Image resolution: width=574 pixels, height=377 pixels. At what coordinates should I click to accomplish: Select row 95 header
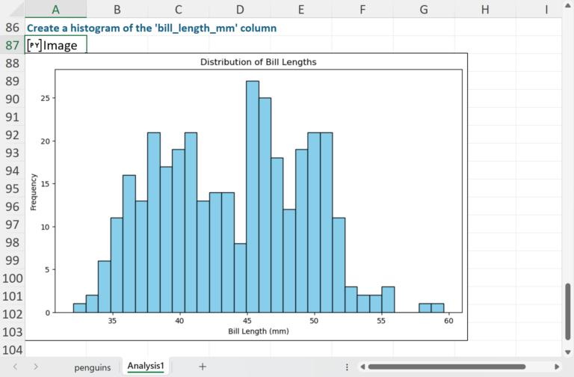tap(12, 188)
